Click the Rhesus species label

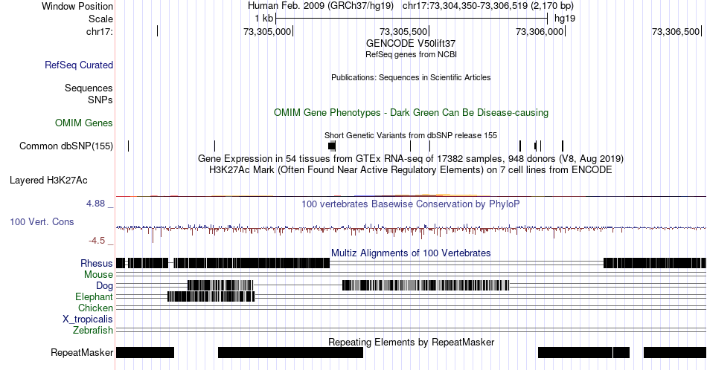pos(97,263)
